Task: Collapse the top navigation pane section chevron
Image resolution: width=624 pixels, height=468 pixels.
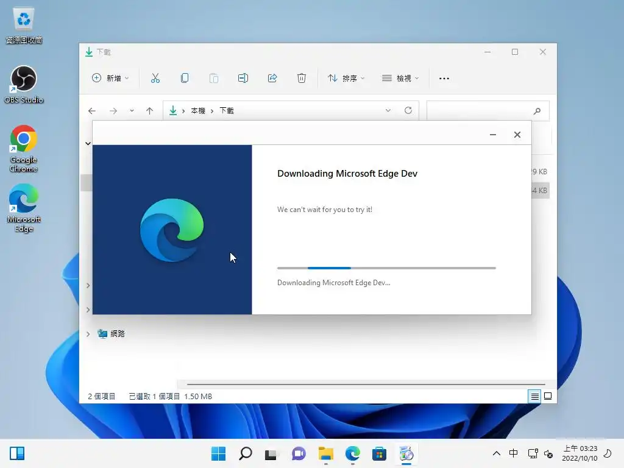Action: click(x=88, y=143)
